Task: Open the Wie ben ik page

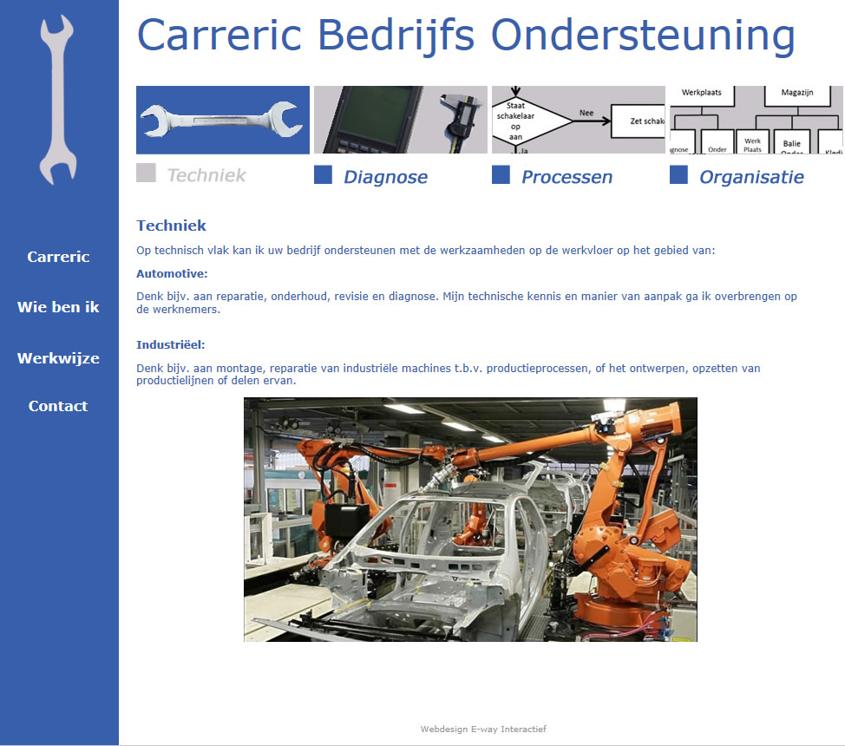Action: pos(58,306)
